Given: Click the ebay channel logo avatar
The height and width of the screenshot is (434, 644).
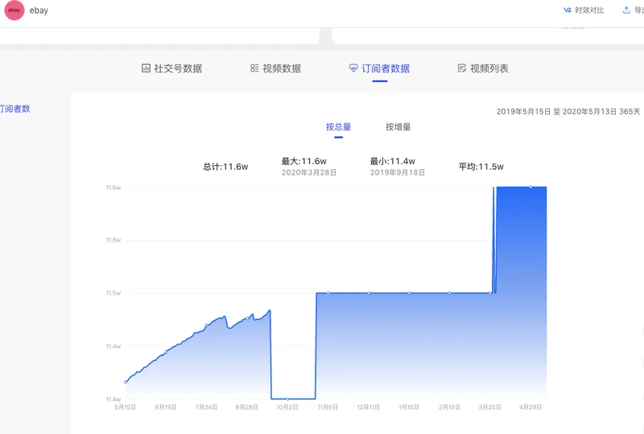Looking at the screenshot, I should click(x=14, y=10).
